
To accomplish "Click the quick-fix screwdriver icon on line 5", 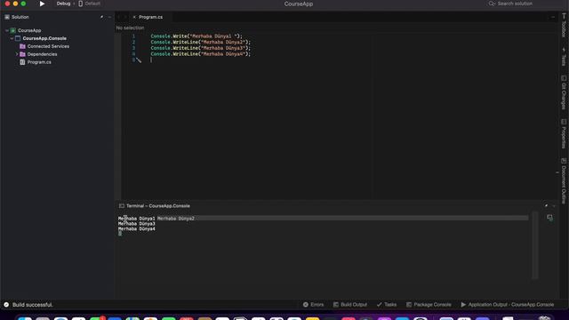I will (x=139, y=60).
